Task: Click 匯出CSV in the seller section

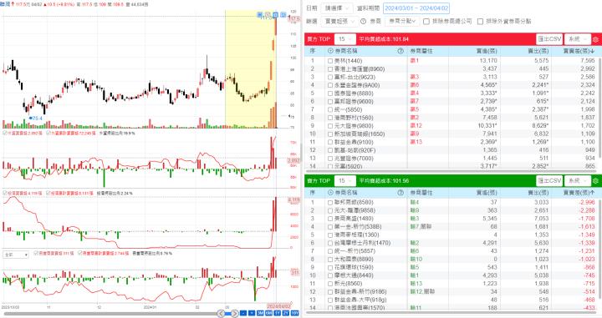Action: click(x=549, y=180)
